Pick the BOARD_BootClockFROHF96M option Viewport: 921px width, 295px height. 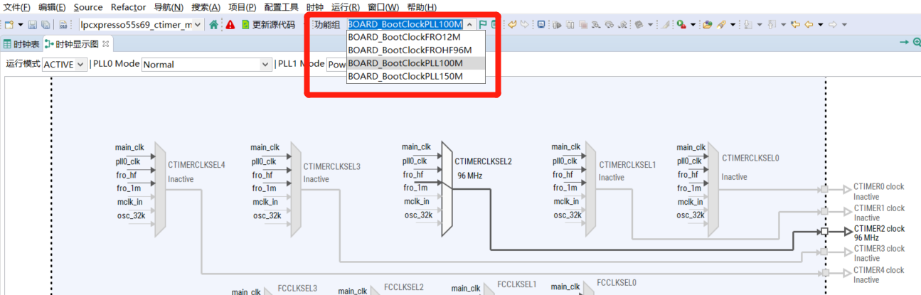point(410,50)
